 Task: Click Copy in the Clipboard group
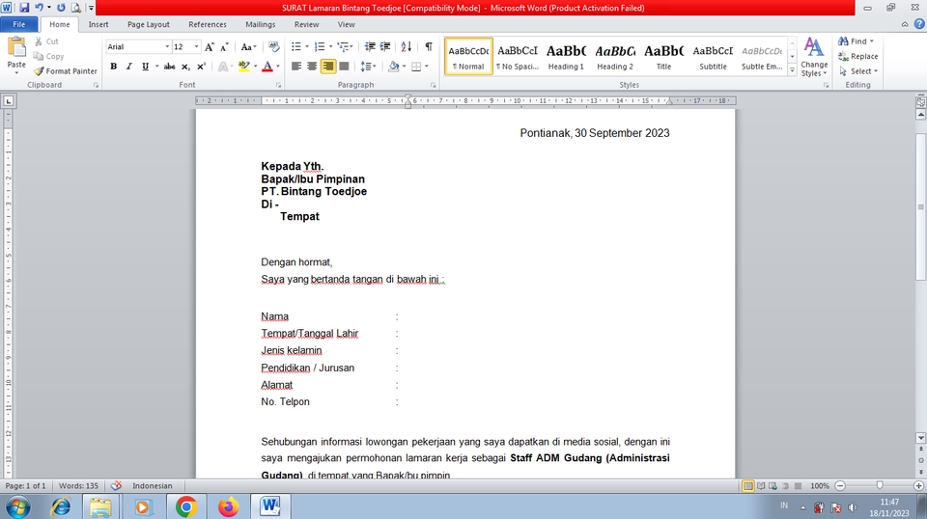pos(48,56)
